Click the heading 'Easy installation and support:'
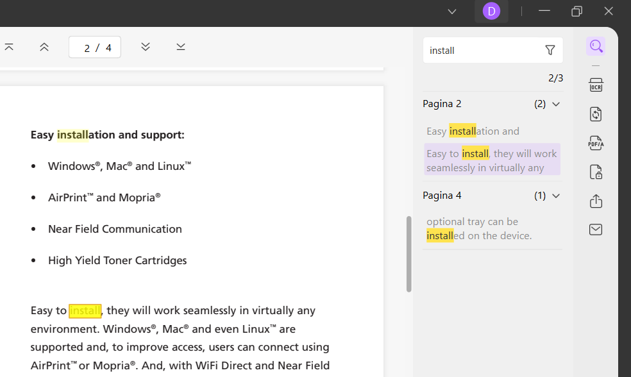This screenshot has width=631, height=377. [108, 135]
